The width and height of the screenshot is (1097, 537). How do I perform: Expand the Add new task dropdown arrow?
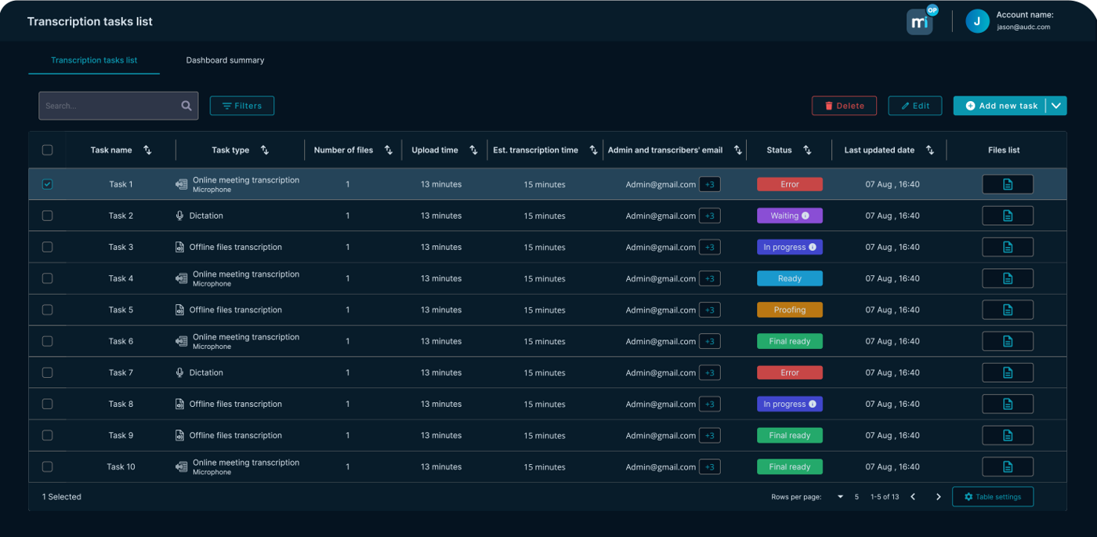tap(1056, 106)
